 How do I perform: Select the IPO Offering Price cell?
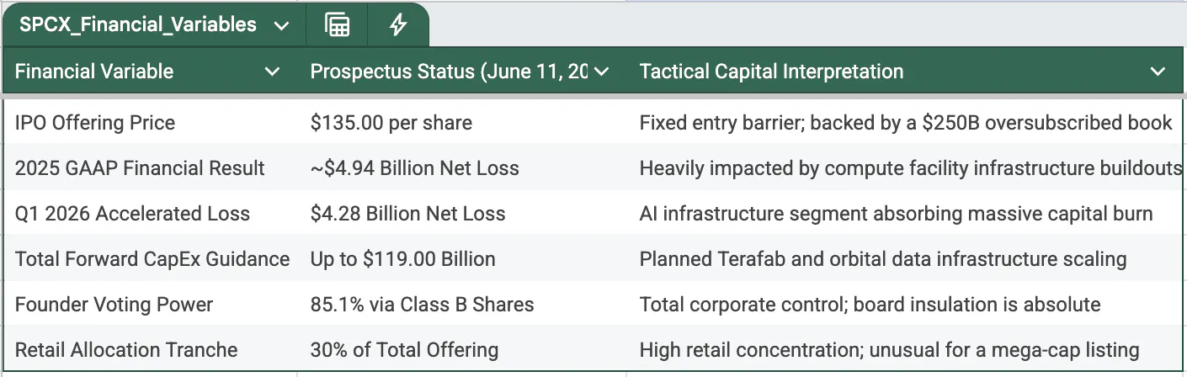pos(150,123)
